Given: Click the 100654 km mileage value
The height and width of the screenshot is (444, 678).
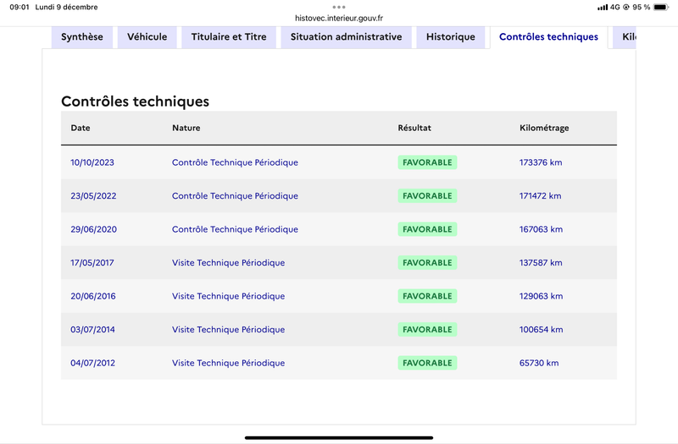Looking at the screenshot, I should pos(541,330).
